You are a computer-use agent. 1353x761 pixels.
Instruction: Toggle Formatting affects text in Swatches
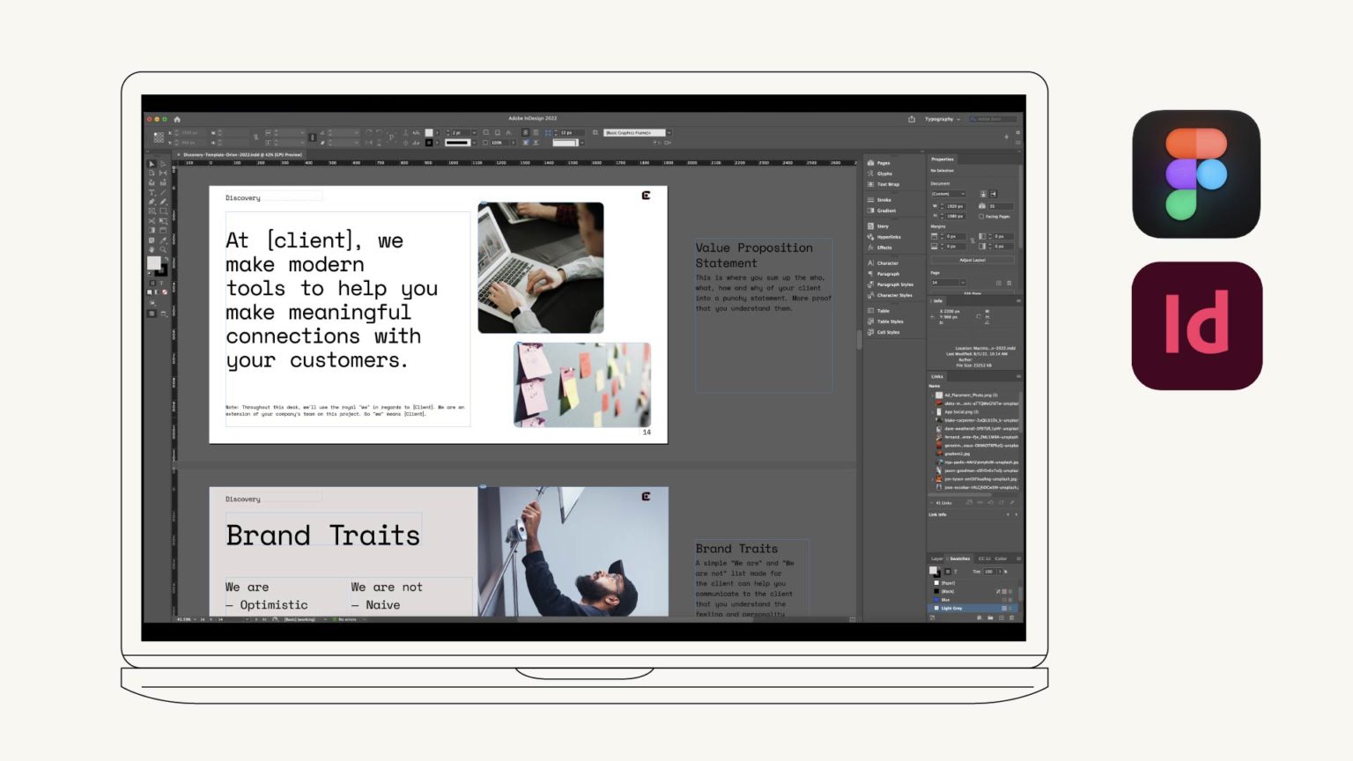coord(956,571)
